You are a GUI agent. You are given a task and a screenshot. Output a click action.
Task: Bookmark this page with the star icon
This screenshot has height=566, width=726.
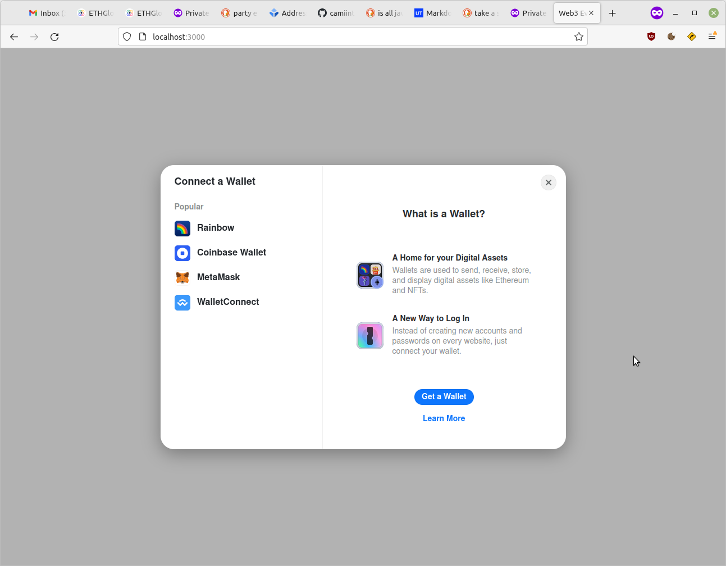pos(579,36)
